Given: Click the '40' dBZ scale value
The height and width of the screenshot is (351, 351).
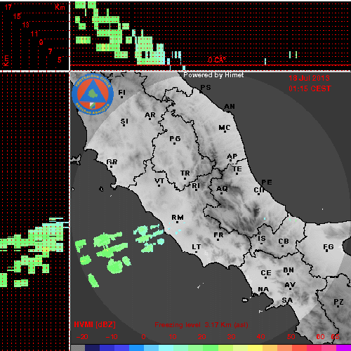Looking at the screenshot, I should pos(260,337).
